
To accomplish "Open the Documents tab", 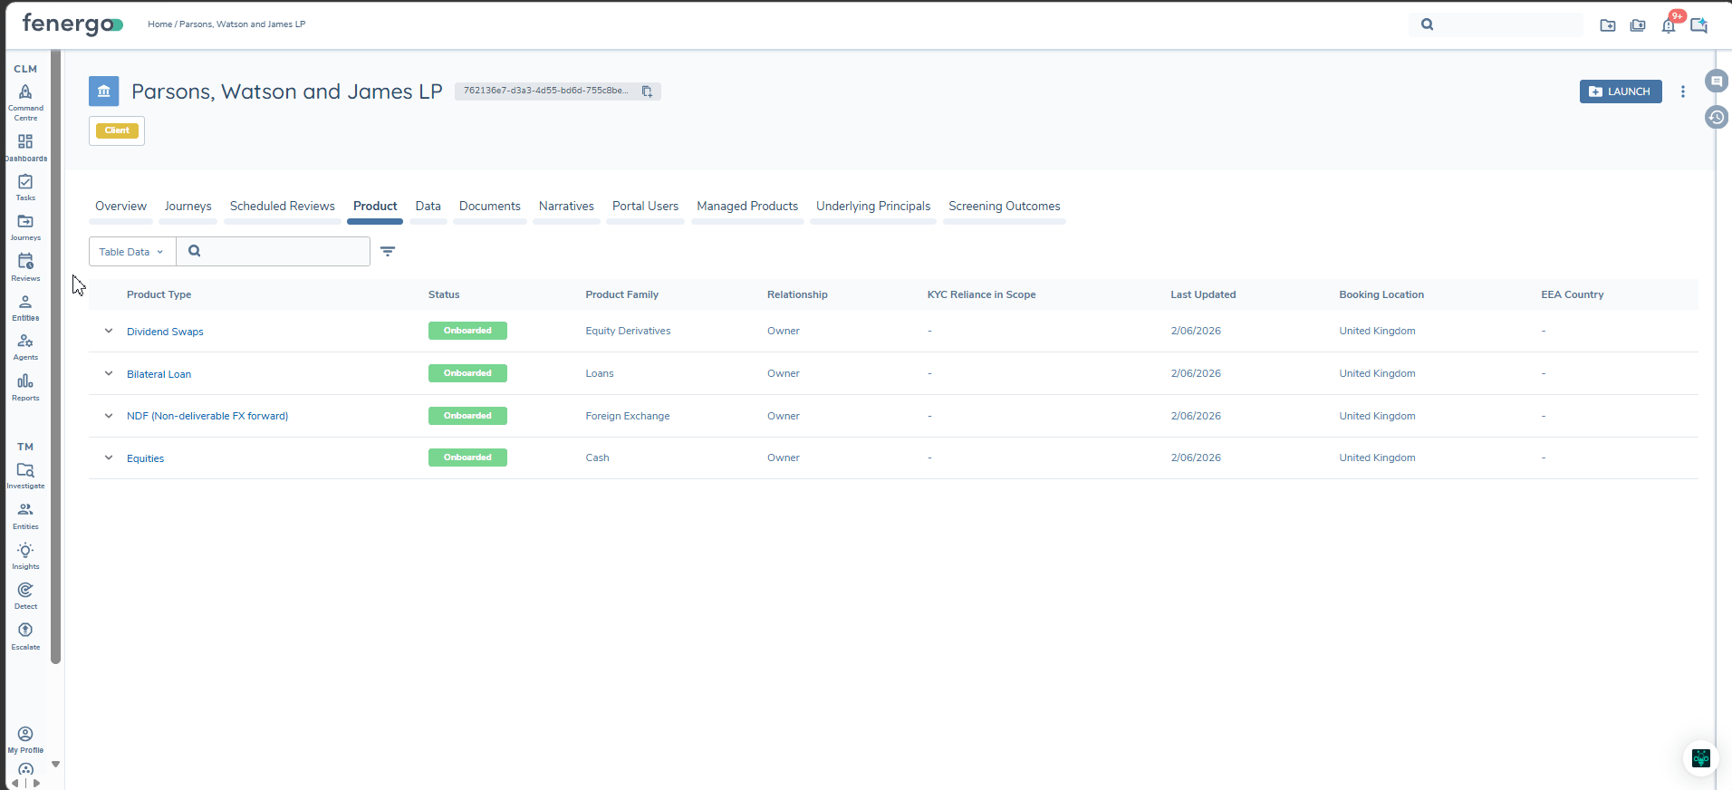I will tap(490, 207).
